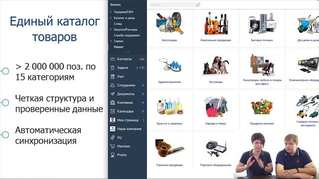Click the Автотовары category link
319x179 pixels.
[x=169, y=40]
